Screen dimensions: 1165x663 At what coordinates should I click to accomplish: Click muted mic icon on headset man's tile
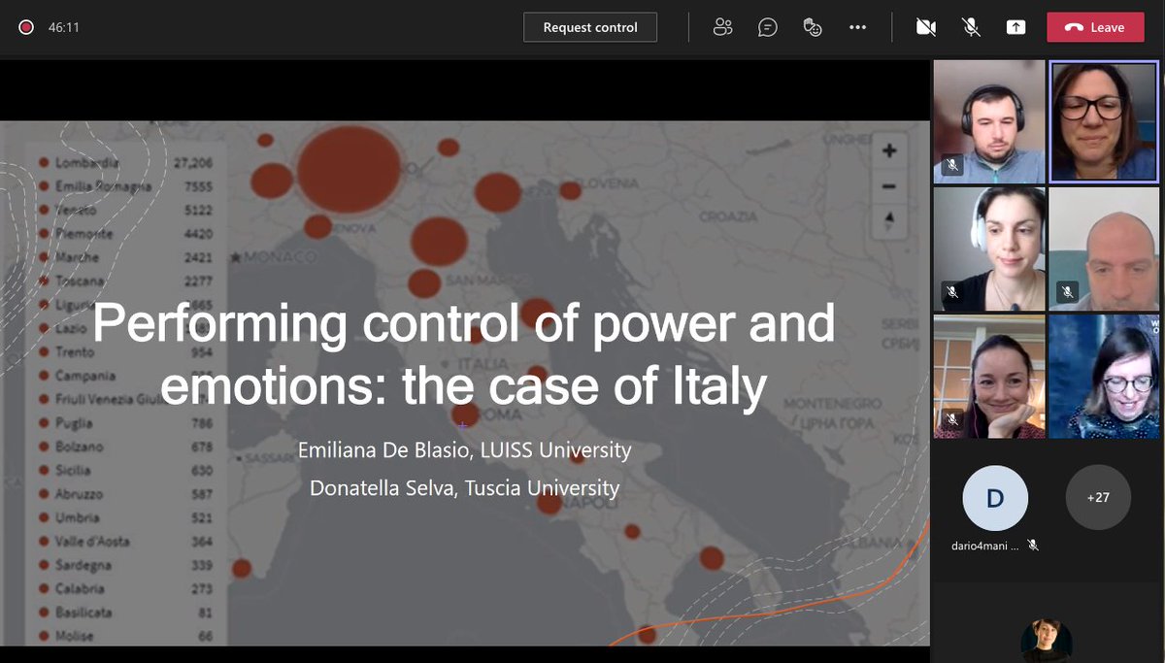(952, 165)
